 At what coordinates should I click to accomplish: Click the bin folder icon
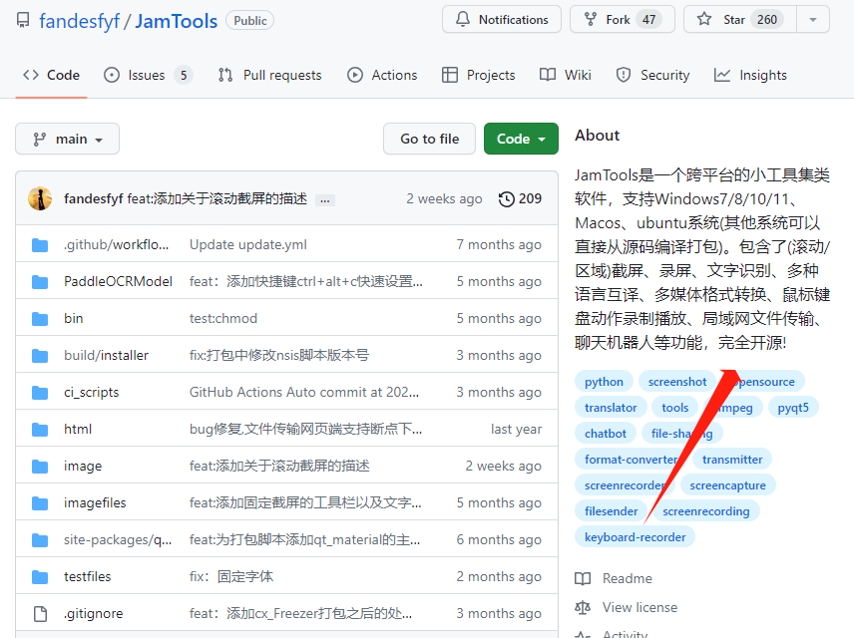[x=40, y=318]
